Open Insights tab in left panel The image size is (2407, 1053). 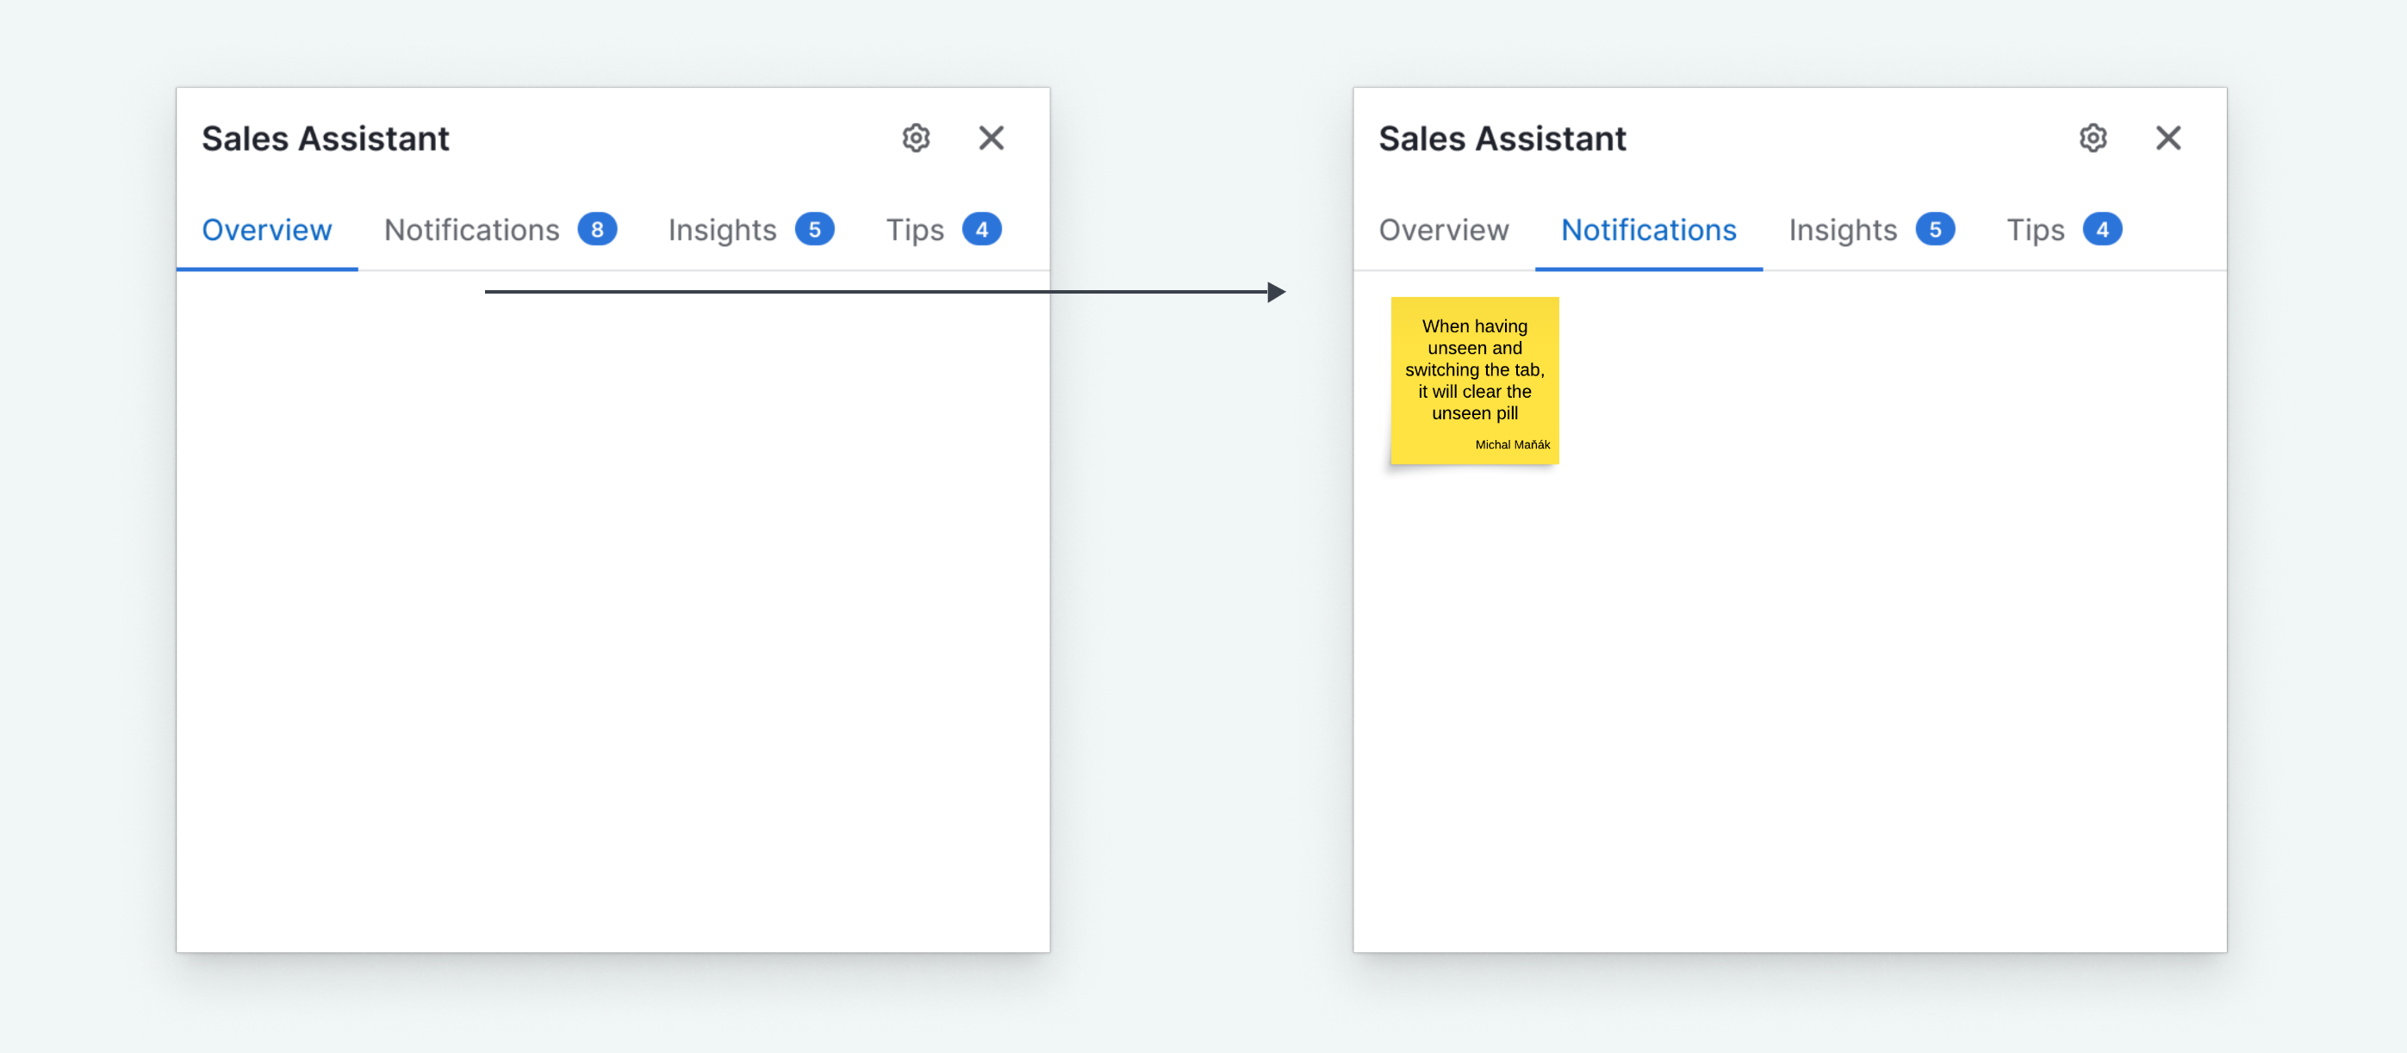coord(750,230)
